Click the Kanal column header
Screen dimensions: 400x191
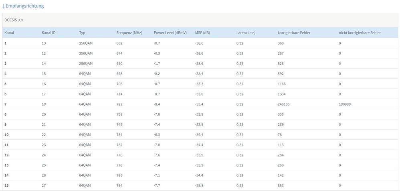pyautogui.click(x=9, y=33)
